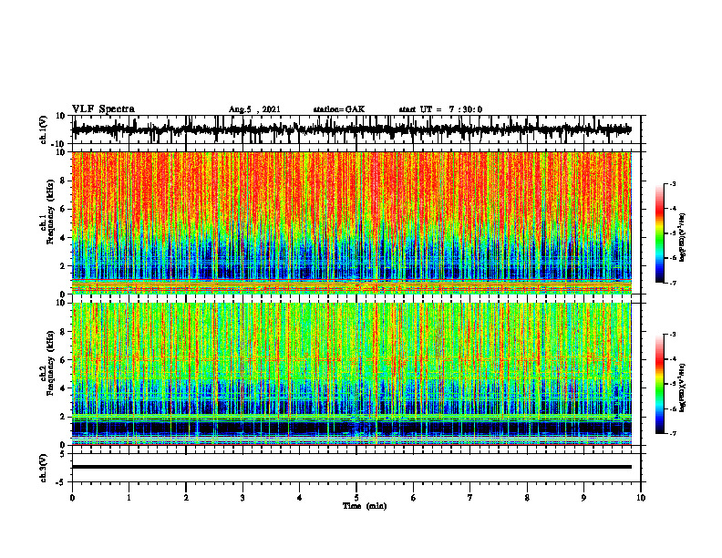The height and width of the screenshot is (558, 722).
Task: Click the "3" tick on the time axis
Action: (x=242, y=498)
